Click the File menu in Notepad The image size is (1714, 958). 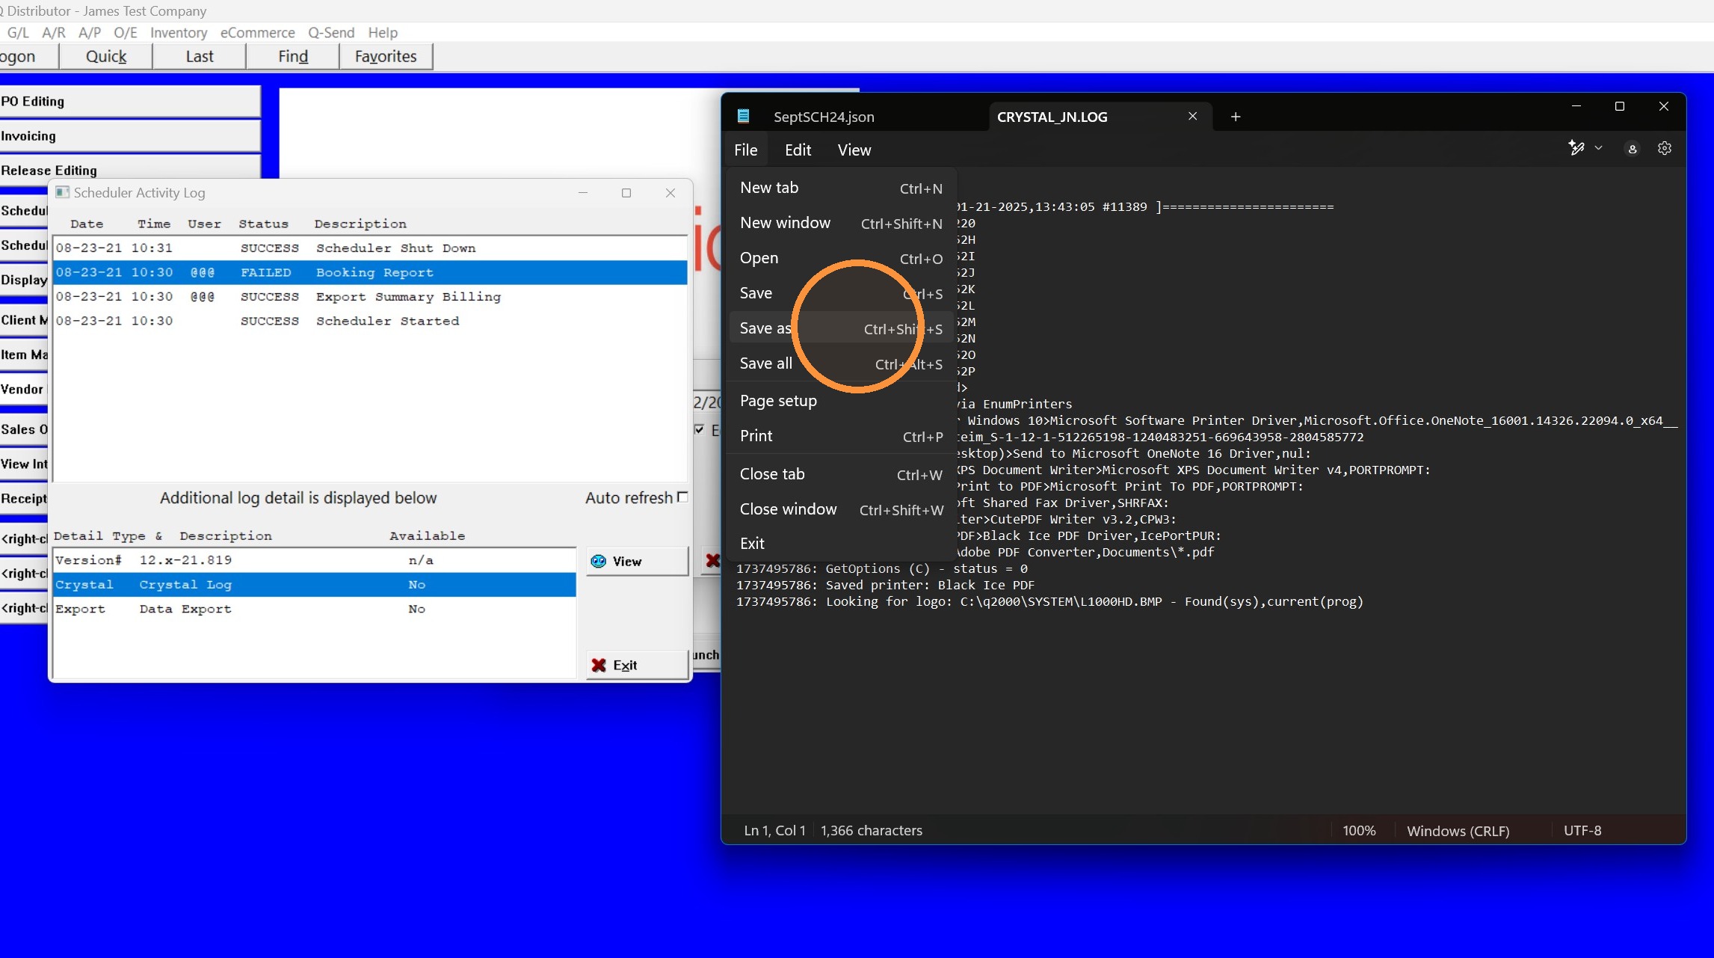coord(745,150)
